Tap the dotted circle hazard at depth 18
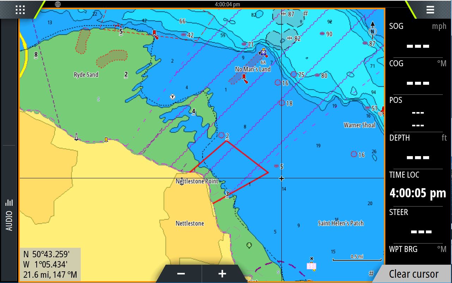Screen dimensions: 452x283 (x=281, y=103)
